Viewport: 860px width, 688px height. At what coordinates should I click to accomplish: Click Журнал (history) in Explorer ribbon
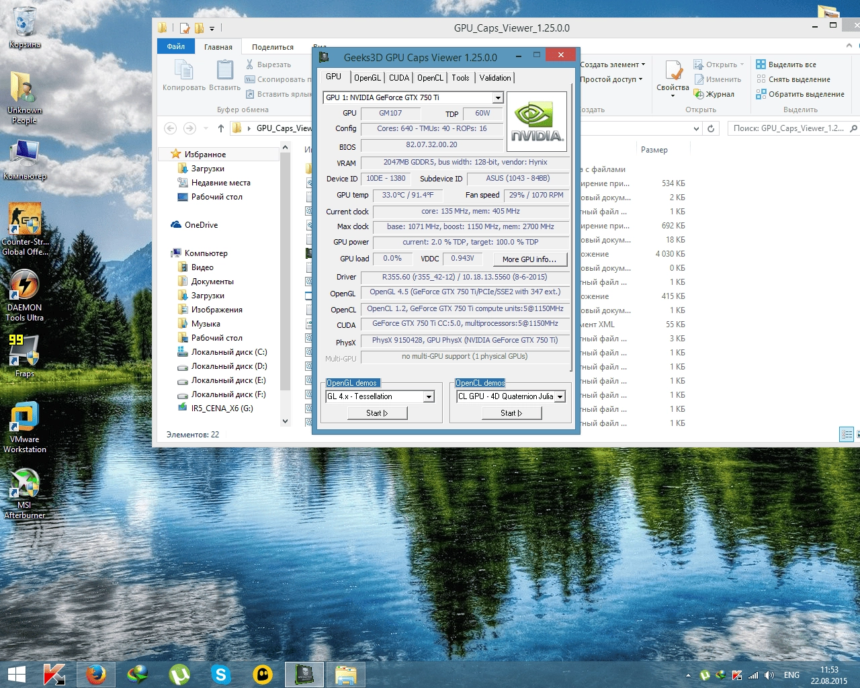click(714, 94)
